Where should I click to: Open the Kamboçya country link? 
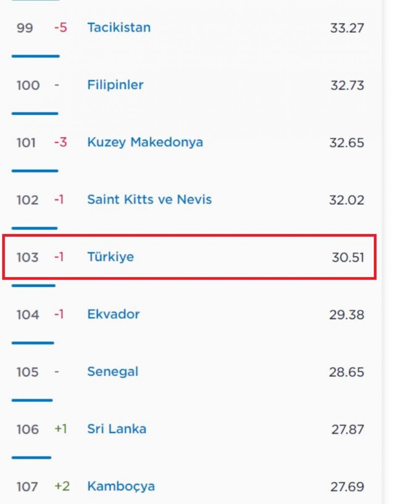coord(121,487)
